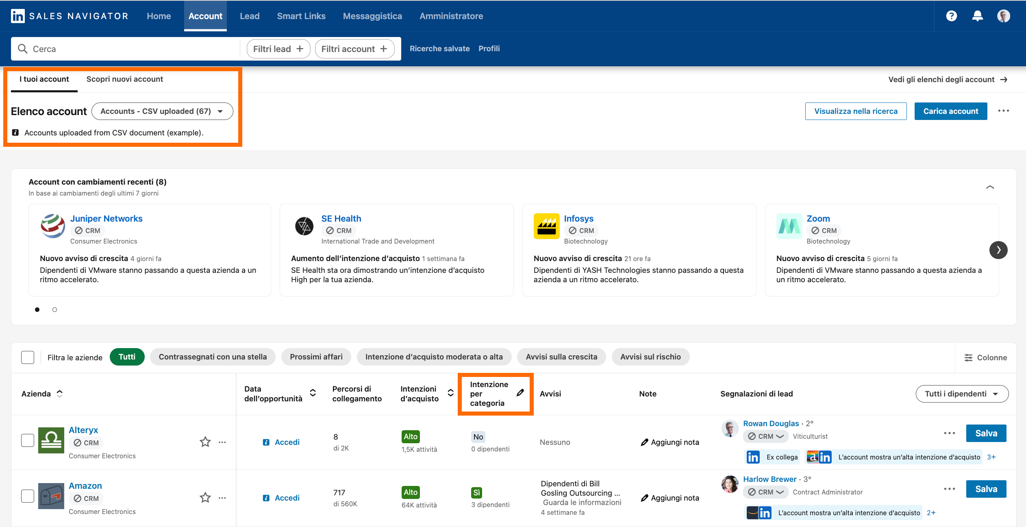Open the Messaggistica tab
Image resolution: width=1026 pixels, height=527 pixels.
pyautogui.click(x=372, y=16)
